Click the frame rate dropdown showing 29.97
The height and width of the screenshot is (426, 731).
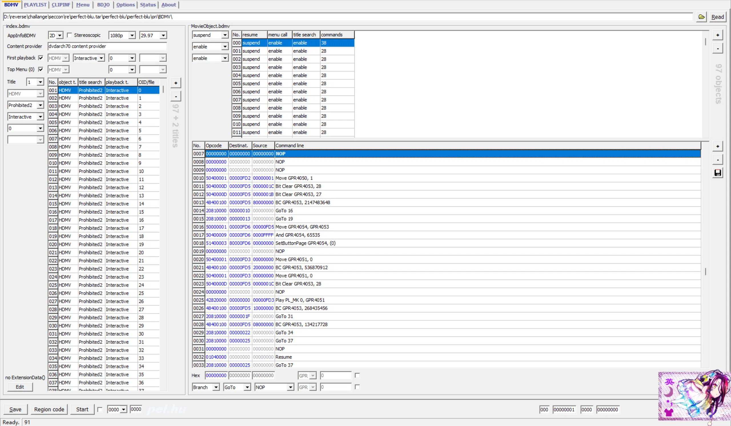coord(152,35)
